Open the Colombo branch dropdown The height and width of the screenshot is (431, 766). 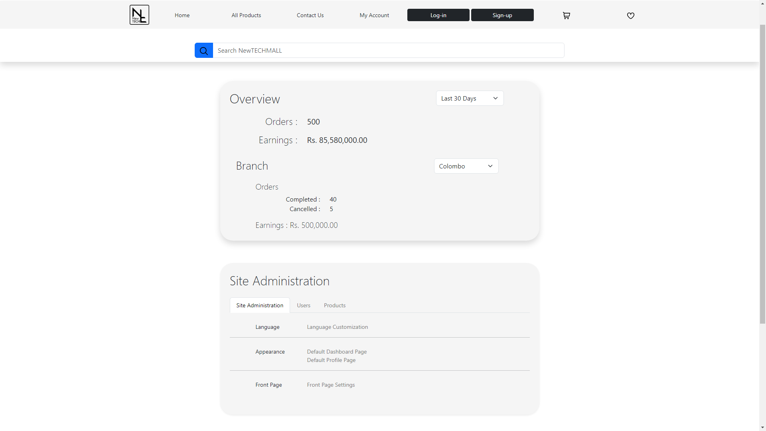(466, 166)
